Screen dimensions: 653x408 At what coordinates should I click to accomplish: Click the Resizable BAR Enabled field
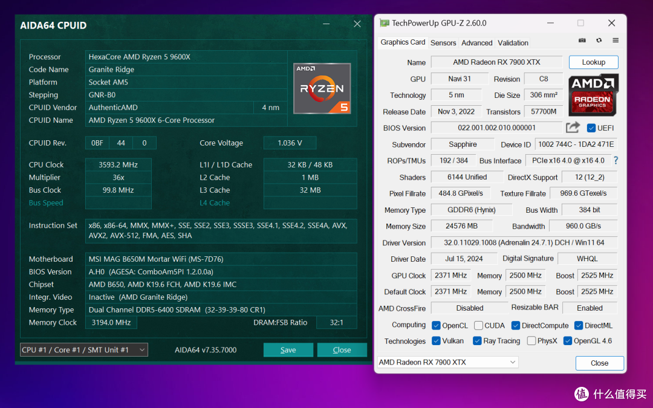click(590, 308)
